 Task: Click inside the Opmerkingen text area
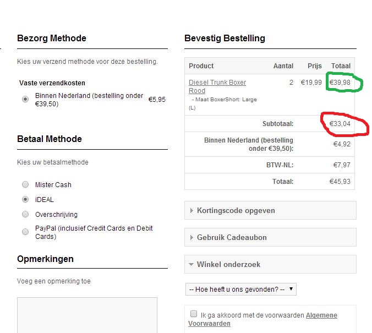coord(87,315)
